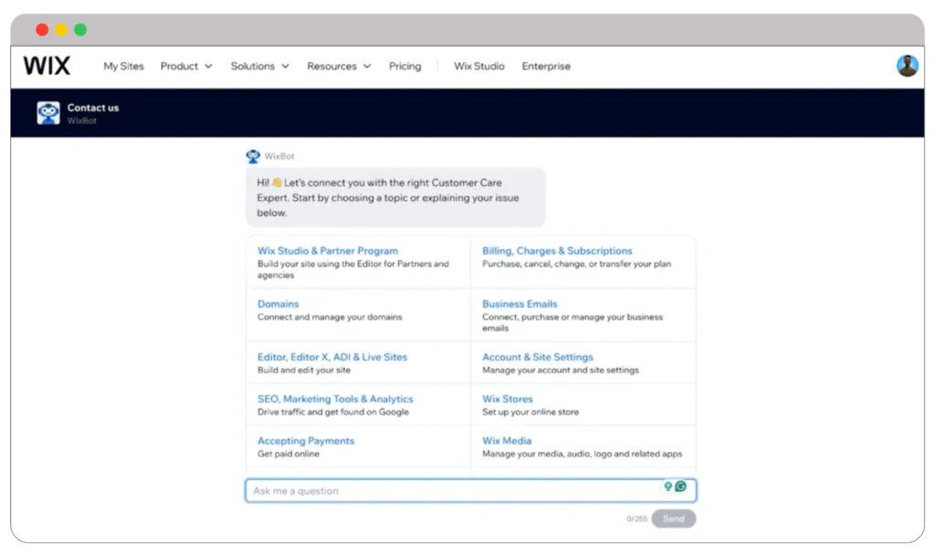Click the WixBot icon in Contact us header

48,113
